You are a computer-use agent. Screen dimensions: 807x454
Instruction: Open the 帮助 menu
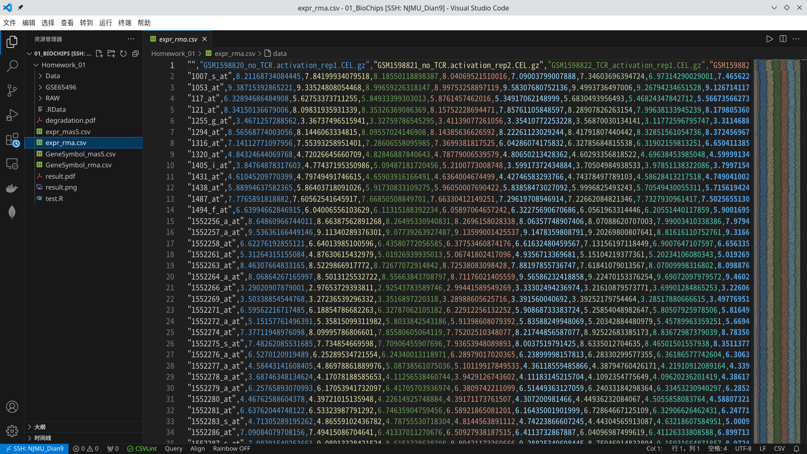tap(144, 23)
